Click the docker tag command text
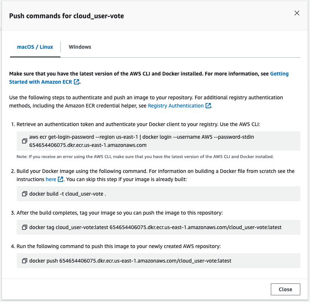 [155, 227]
